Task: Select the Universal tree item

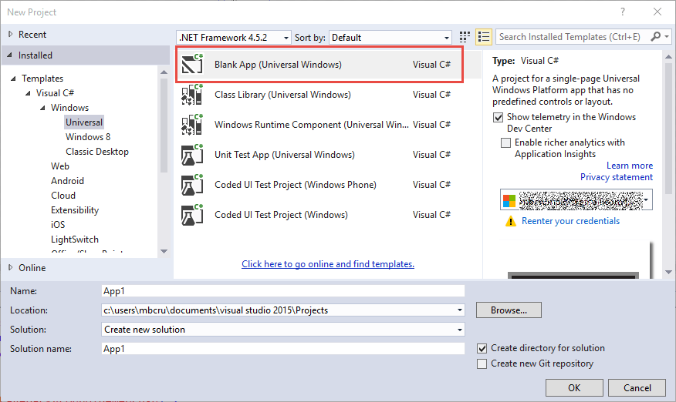Action: [84, 122]
